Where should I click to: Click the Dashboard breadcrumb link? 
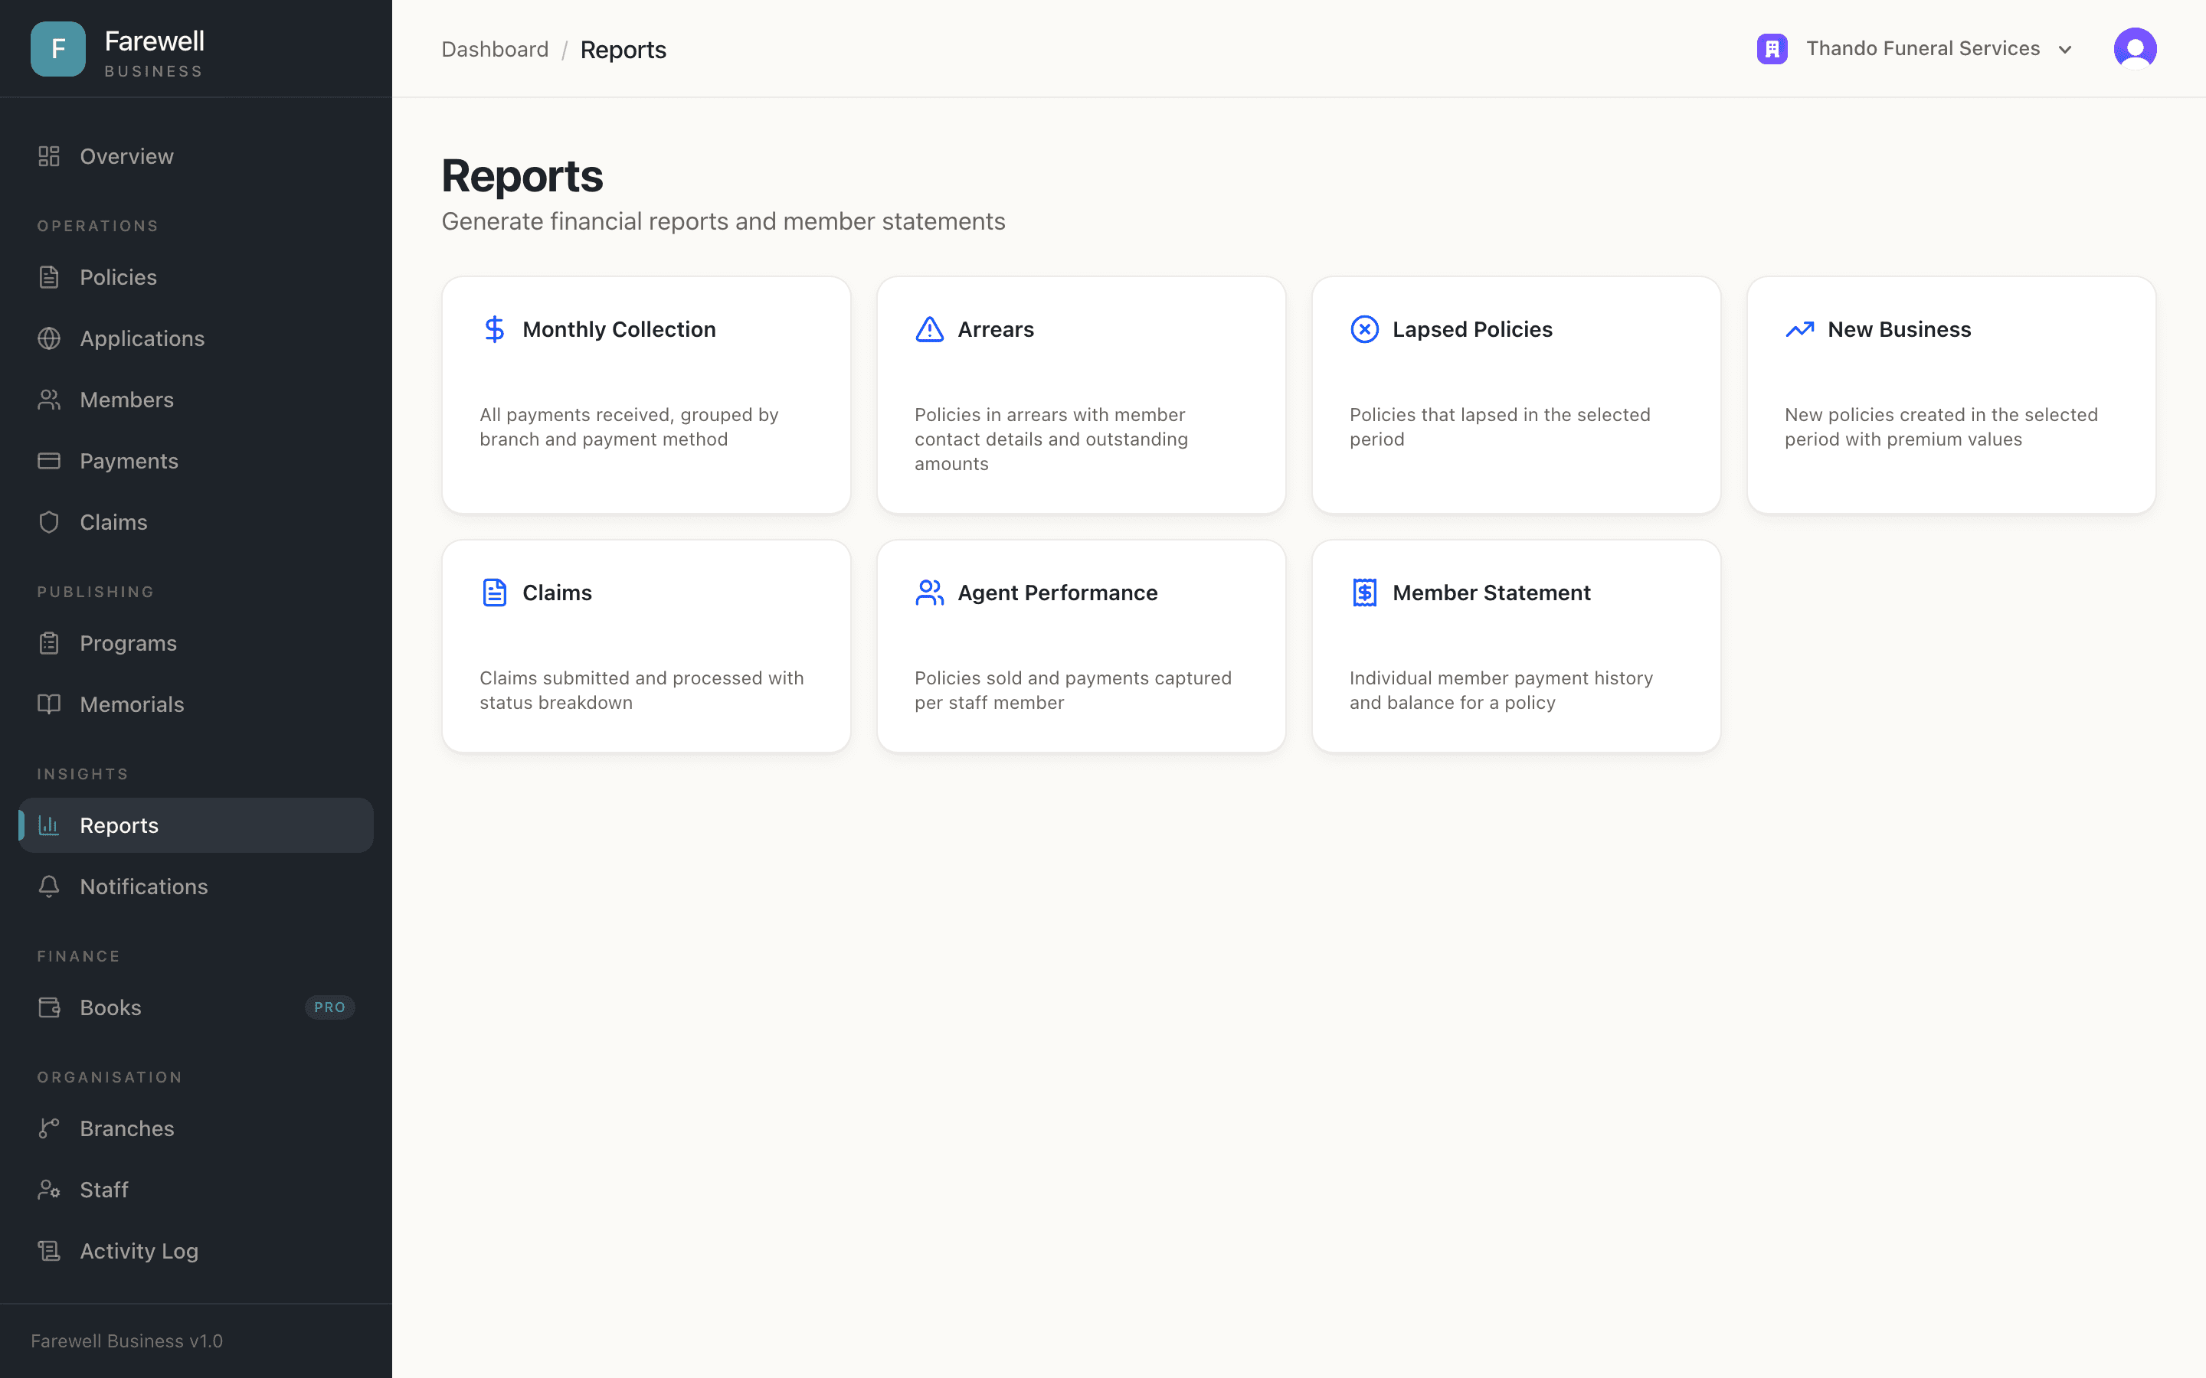click(x=495, y=49)
